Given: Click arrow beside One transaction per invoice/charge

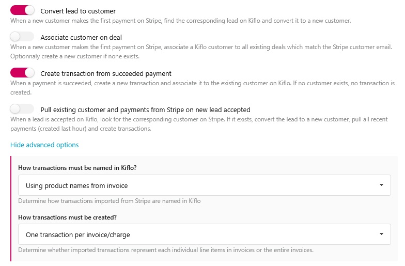Looking at the screenshot, I should [x=381, y=234].
